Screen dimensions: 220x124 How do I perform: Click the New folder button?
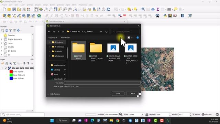tap(65, 38)
